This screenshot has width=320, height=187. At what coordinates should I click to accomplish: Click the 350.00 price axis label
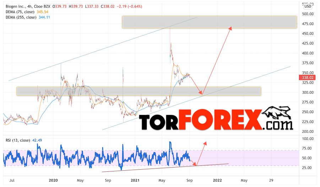[x=308, y=73]
